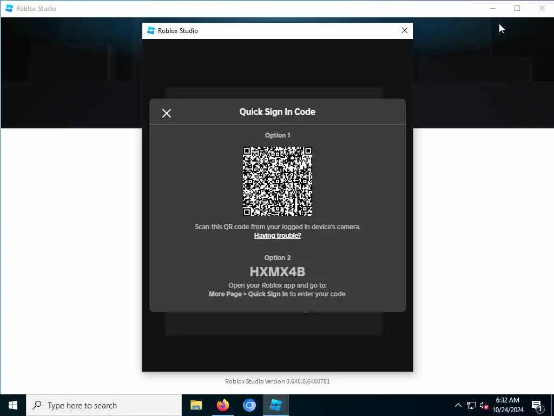
Task: Click the Option 1 label
Action: (278, 135)
